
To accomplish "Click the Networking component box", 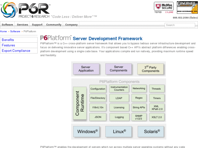I will [x=139, y=89].
